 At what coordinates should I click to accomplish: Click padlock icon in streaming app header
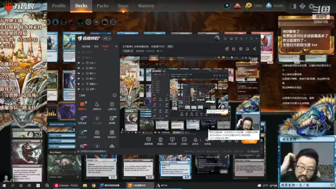click(x=234, y=49)
